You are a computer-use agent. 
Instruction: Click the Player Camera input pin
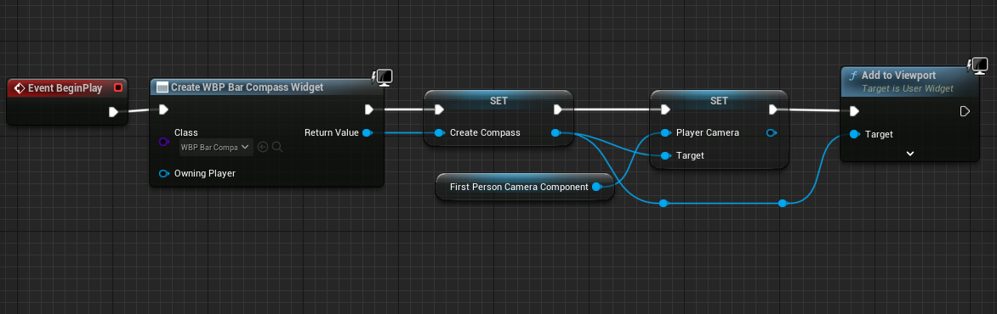click(665, 132)
